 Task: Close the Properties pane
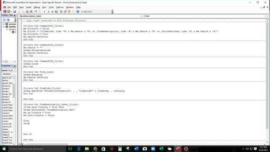(x=14, y=66)
